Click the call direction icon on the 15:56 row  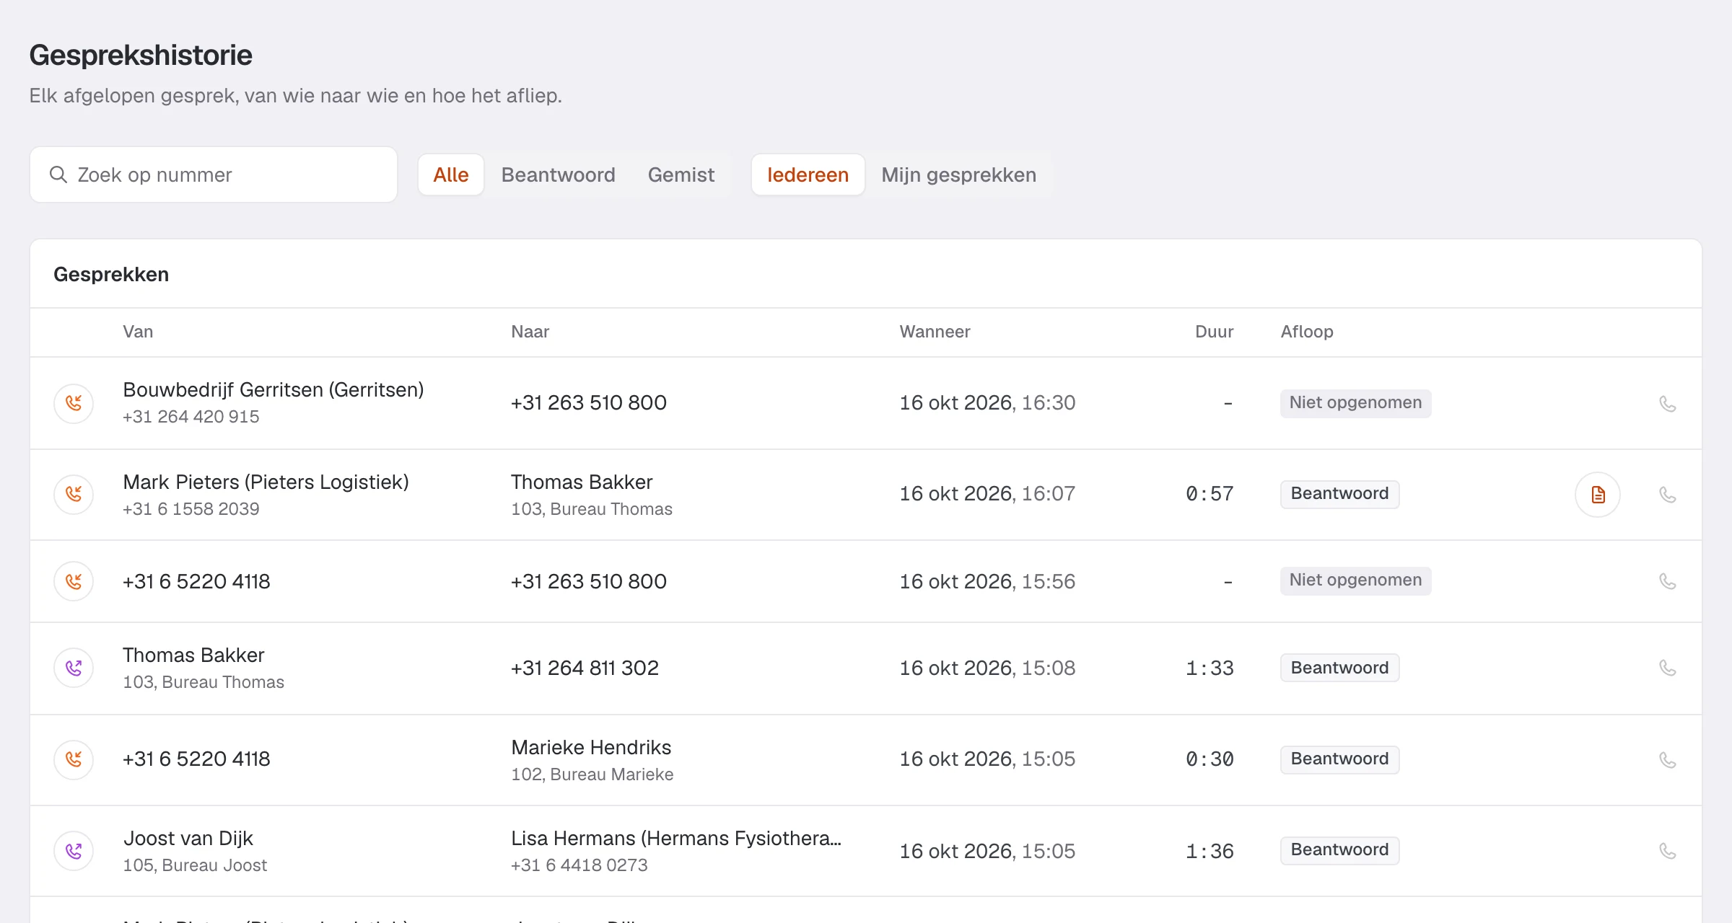point(74,581)
